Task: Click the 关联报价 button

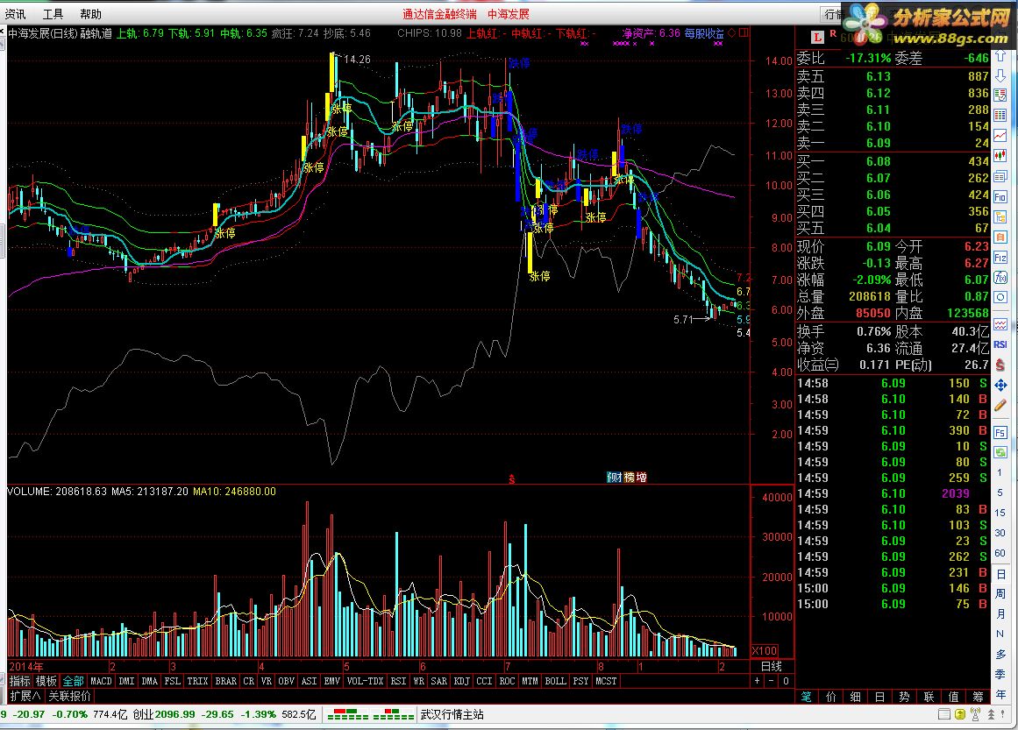Action: coord(69,696)
